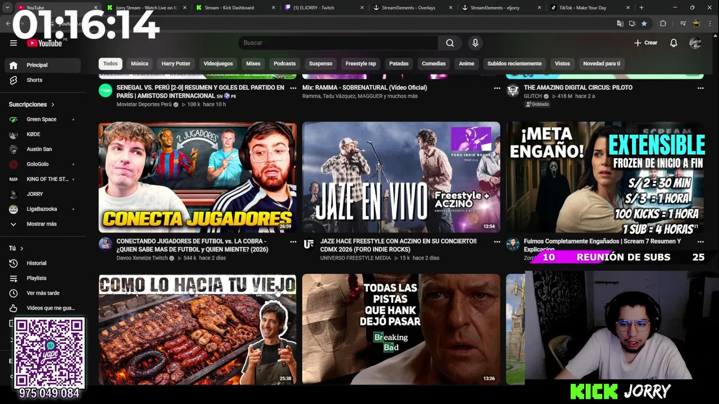Screen dimensions: 719x404
Task: Switch to ELJORRY - Twitch tab
Action: point(324,8)
